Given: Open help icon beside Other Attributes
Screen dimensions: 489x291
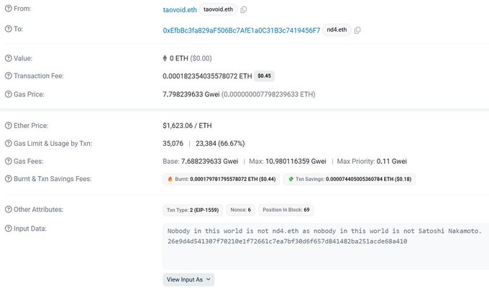Looking at the screenshot, I should [x=9, y=209].
